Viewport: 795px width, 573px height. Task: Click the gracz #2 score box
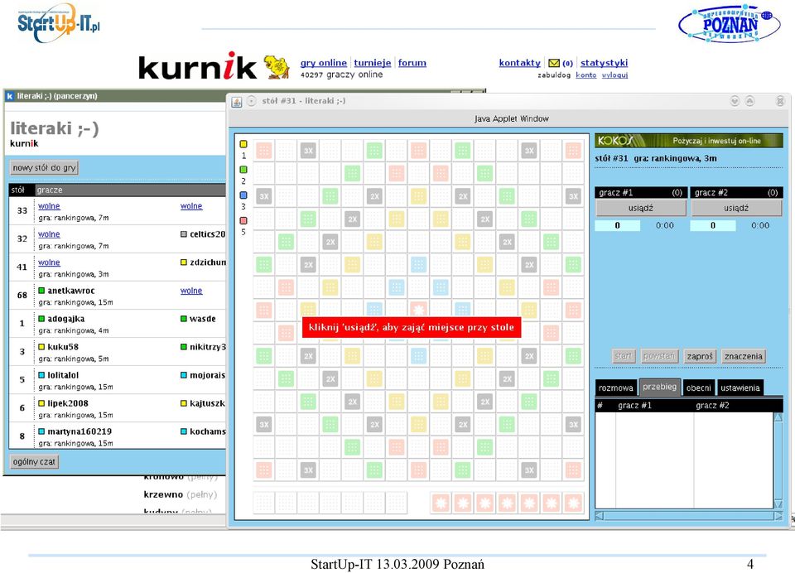click(x=713, y=226)
